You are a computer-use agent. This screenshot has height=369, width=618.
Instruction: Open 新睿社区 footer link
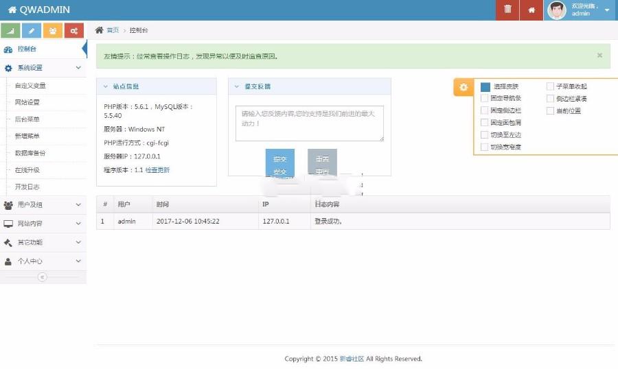click(x=352, y=359)
